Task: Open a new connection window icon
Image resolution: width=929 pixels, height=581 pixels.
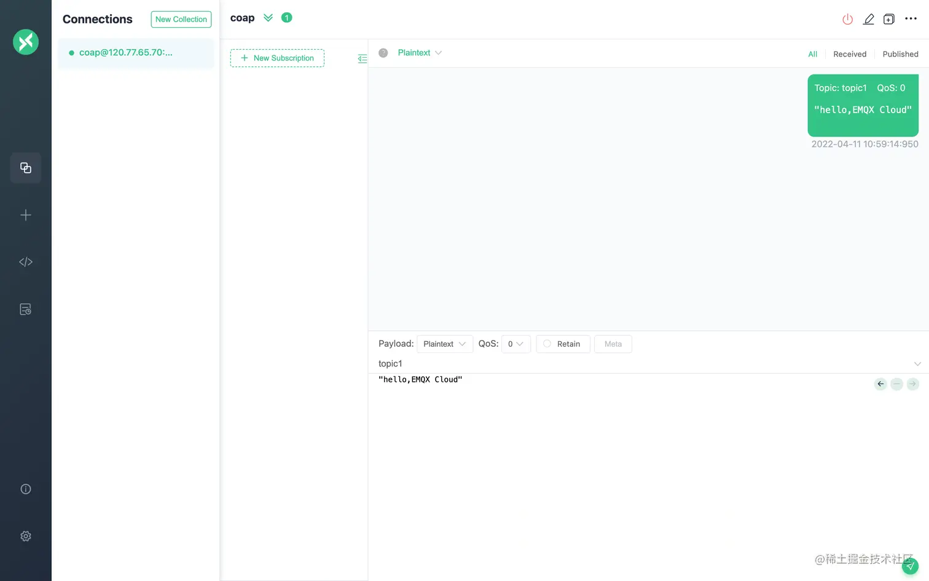Action: point(888,19)
